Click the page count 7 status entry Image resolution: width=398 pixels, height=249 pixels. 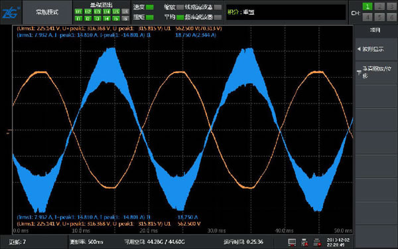click(17, 242)
